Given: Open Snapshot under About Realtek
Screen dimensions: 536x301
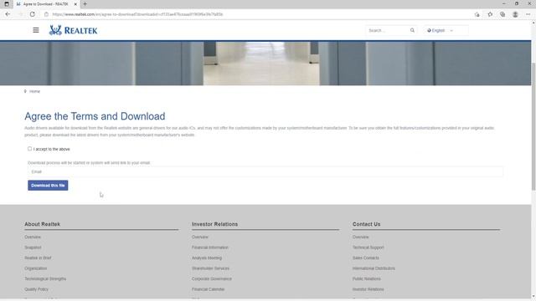Looking at the screenshot, I should (33, 247).
